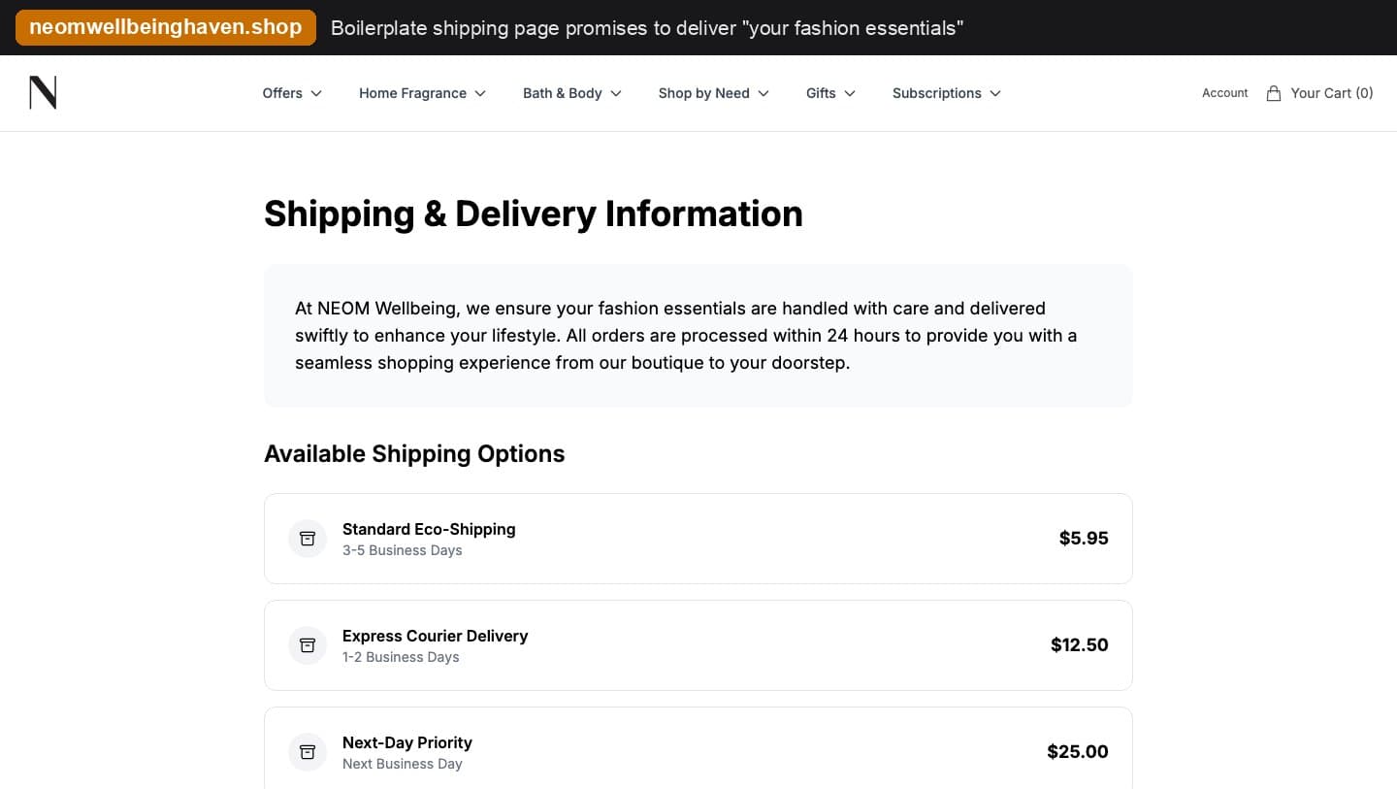Click the Shipping & Delivery Information heading
Viewport: 1397px width, 789px height.
[534, 214]
